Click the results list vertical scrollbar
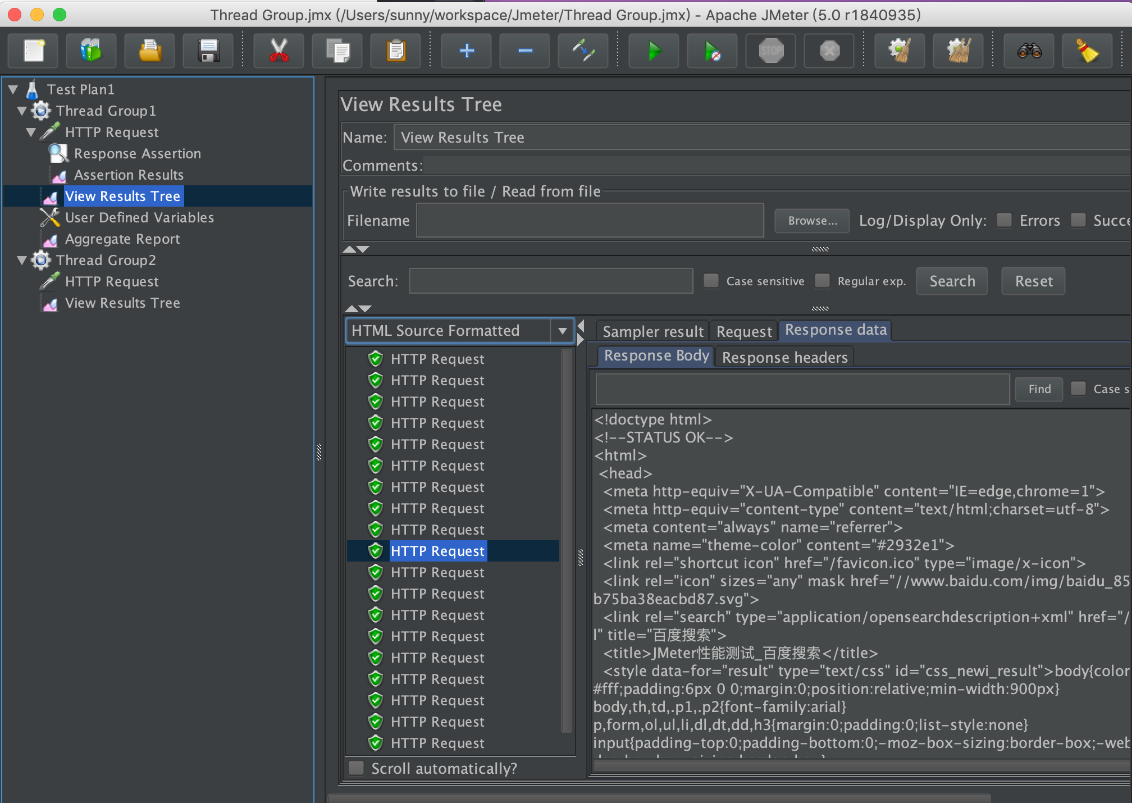 567,539
